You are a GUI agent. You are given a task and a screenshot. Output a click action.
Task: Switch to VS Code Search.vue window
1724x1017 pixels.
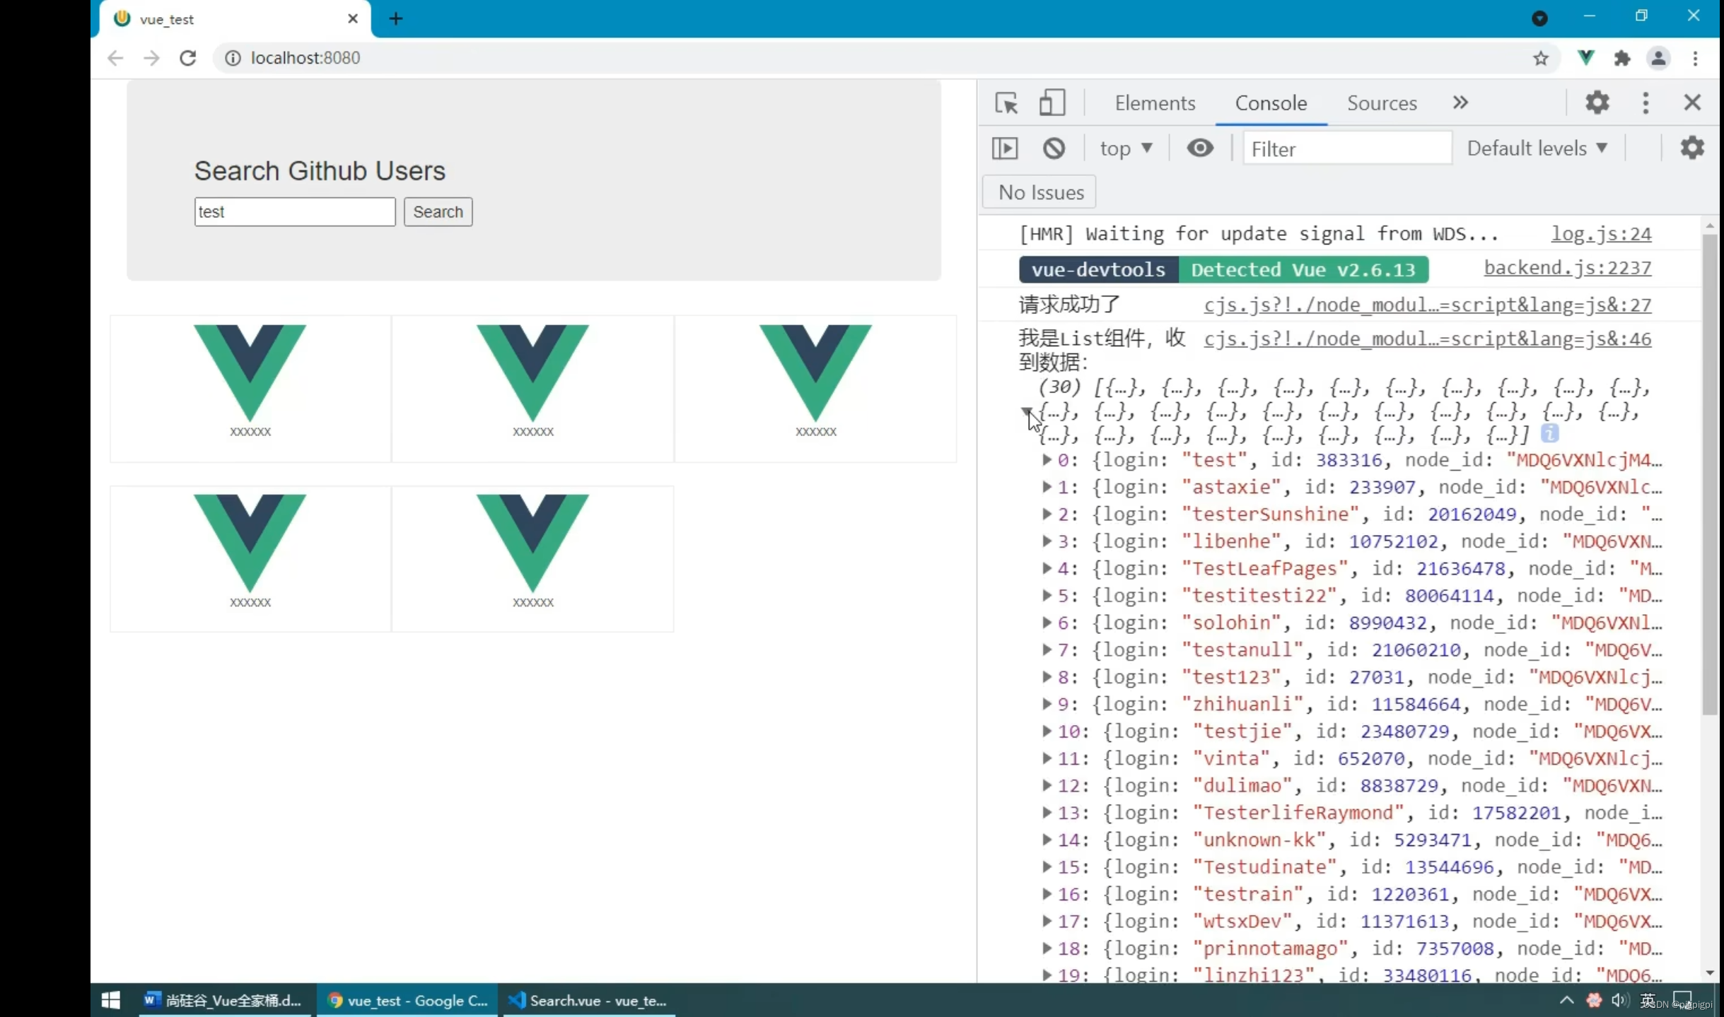click(x=588, y=1000)
